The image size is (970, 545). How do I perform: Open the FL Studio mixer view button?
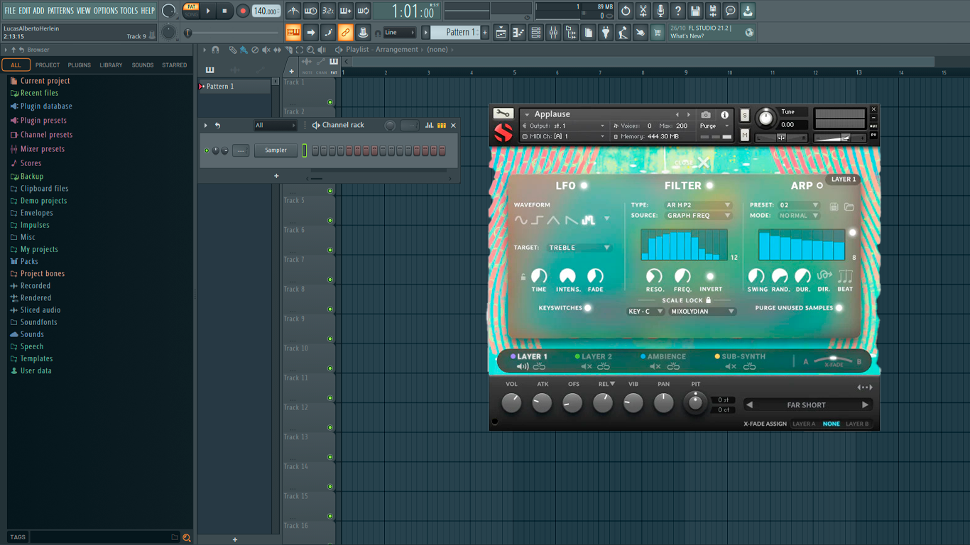553,33
